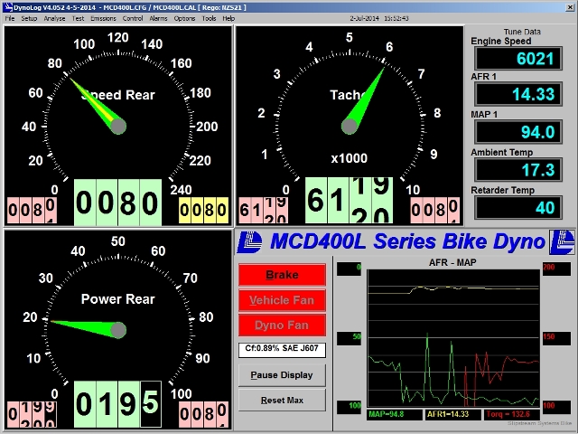Click the Speed Rear green digital counter
This screenshot has width=578, height=434.
[118, 203]
